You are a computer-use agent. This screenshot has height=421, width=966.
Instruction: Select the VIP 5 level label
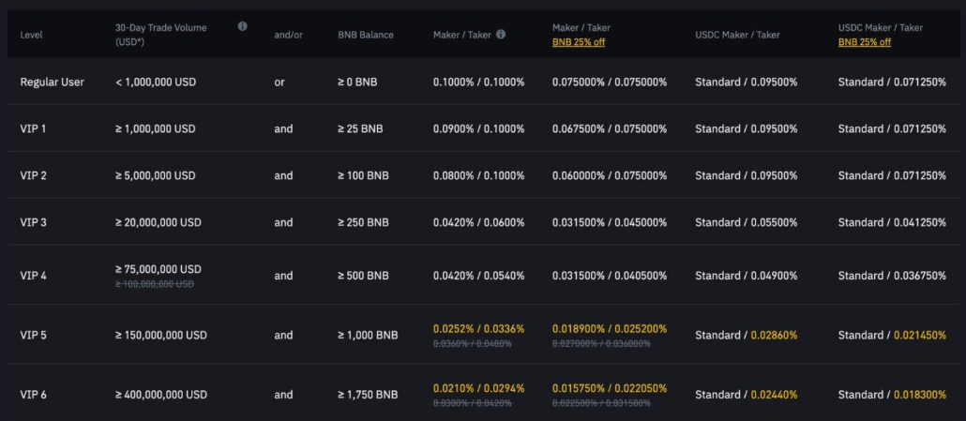pos(33,335)
